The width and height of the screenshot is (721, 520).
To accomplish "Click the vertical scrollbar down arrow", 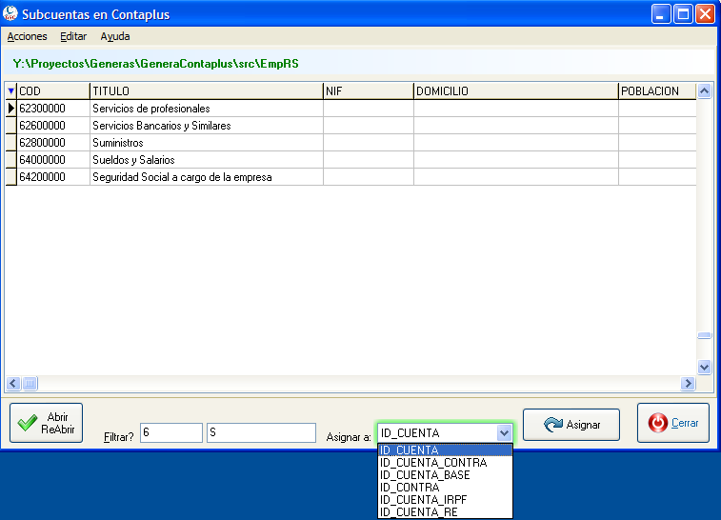I will (x=704, y=367).
